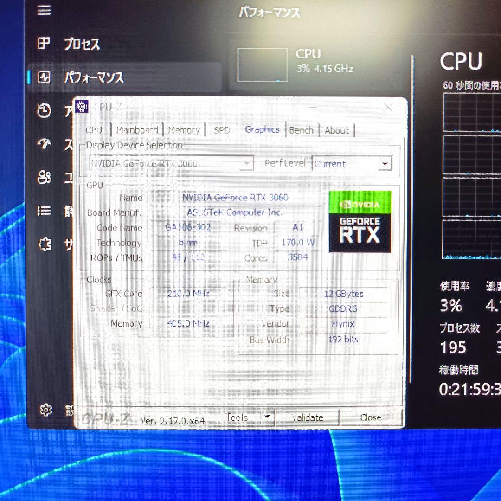
Task: Click the Validate button
Action: [x=308, y=417]
